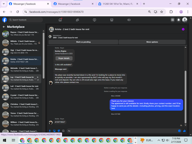Switch to the second Messenger | Facebook tab
This screenshot has width=192, height=144.
pyautogui.click(x=73, y=4)
